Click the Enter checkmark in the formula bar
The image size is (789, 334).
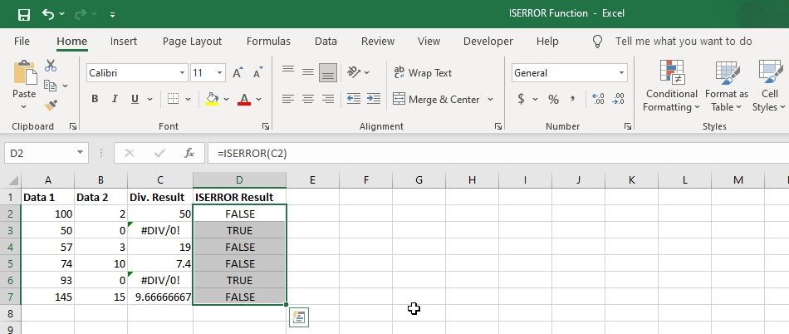pyautogui.click(x=159, y=153)
